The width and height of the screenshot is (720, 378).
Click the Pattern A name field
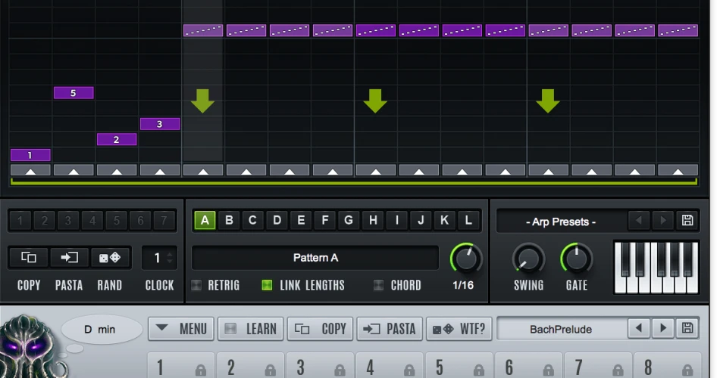tap(315, 258)
